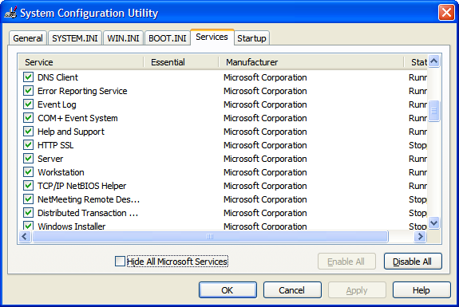Select the DNS Client service name
The image size is (459, 307).
pyautogui.click(x=57, y=77)
